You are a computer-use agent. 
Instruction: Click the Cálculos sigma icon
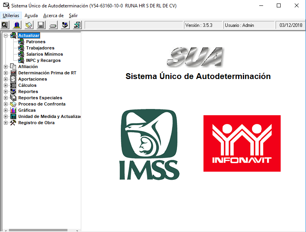[13, 85]
